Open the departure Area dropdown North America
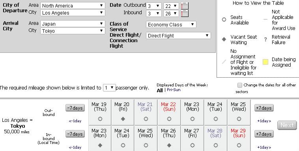This screenshot has height=151, width=299. tap(73, 6)
